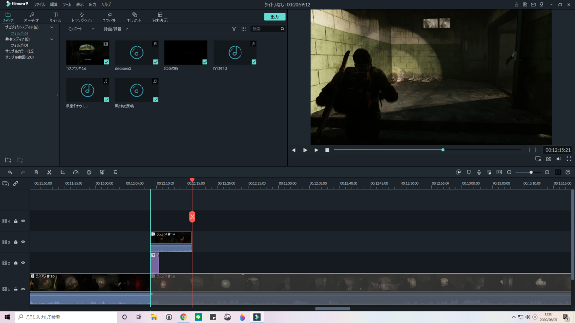
Task: Lock track 3 with padlock
Action: pos(16,242)
